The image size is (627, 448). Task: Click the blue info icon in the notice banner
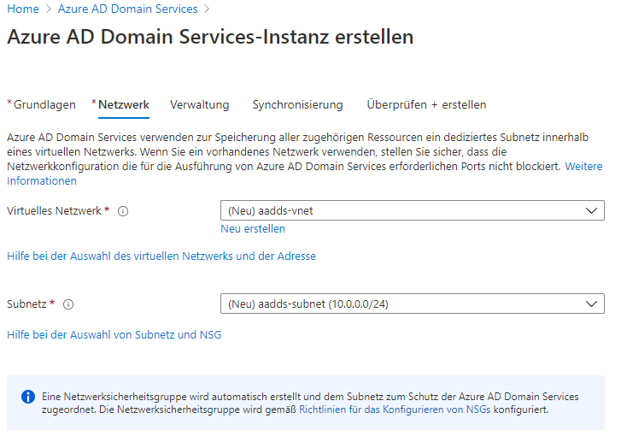click(28, 397)
